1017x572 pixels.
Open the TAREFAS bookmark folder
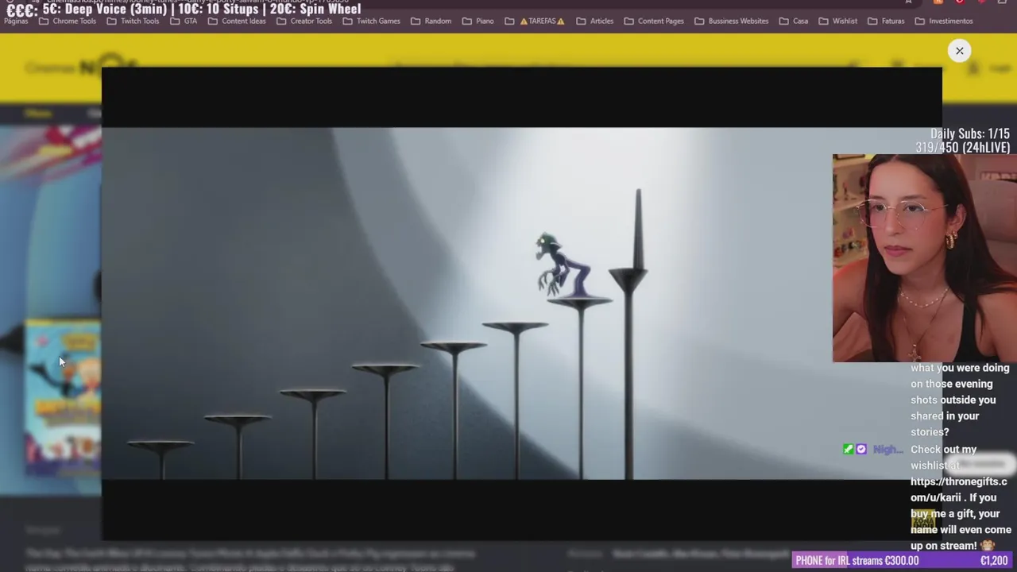[x=535, y=21]
